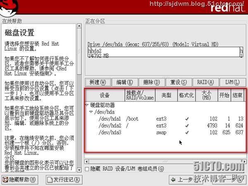Click the 大小(MB) column header

pos(206,95)
